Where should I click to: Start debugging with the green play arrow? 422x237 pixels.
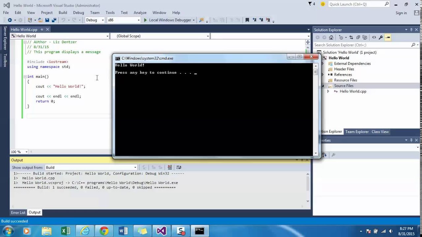tap(145, 20)
